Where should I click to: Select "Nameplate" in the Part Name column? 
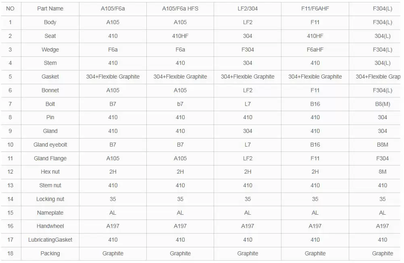pyautogui.click(x=50, y=213)
